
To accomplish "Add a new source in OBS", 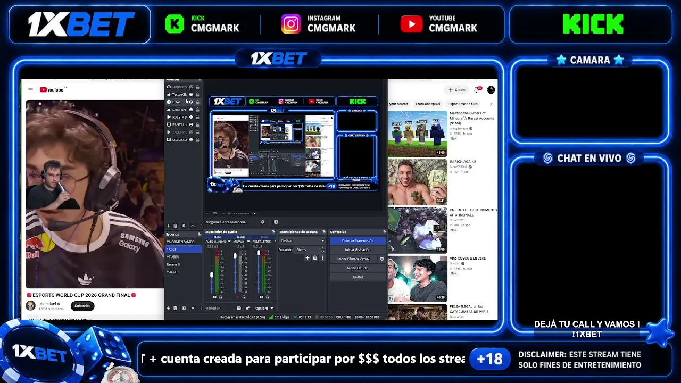I will pyautogui.click(x=168, y=226).
